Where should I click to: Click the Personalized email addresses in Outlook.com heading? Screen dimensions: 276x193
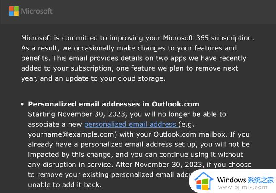pos(114,104)
